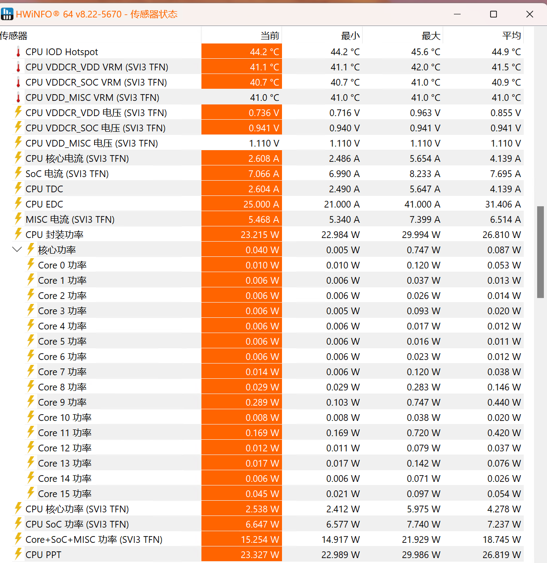Click lightning icon beside CPU 封装功率
547x563 pixels.
point(18,234)
